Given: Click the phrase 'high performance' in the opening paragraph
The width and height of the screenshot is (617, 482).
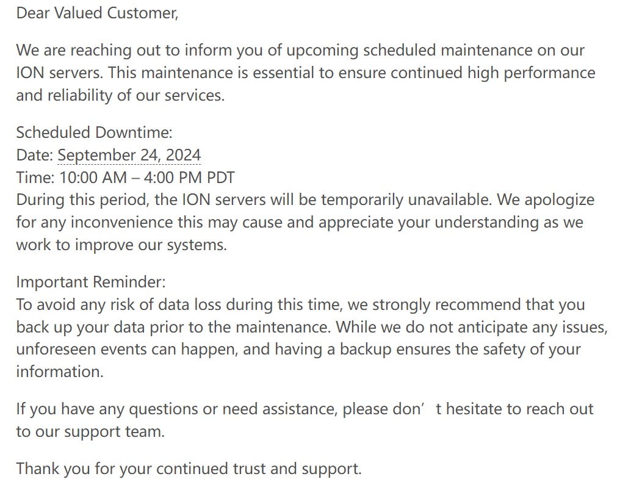Looking at the screenshot, I should (x=531, y=73).
